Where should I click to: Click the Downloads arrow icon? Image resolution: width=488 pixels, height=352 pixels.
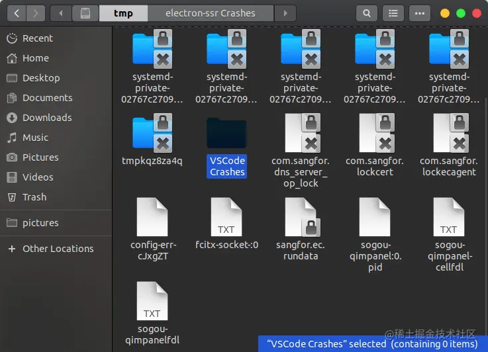pos(12,118)
